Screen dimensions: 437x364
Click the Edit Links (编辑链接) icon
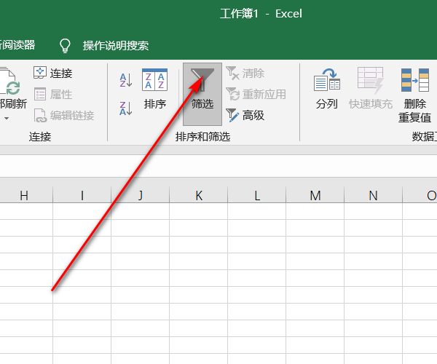pyautogui.click(x=40, y=115)
